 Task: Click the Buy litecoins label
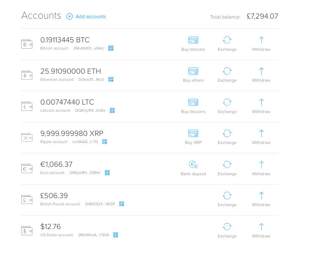193,112
